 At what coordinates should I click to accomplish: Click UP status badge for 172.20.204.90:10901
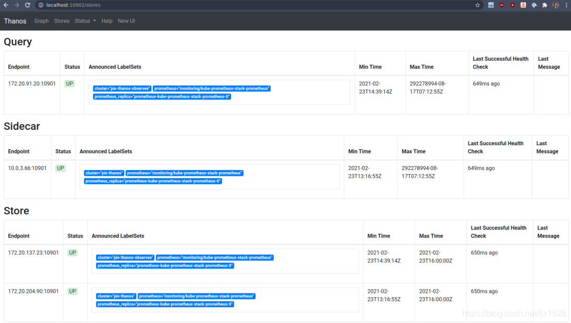tap(72, 291)
